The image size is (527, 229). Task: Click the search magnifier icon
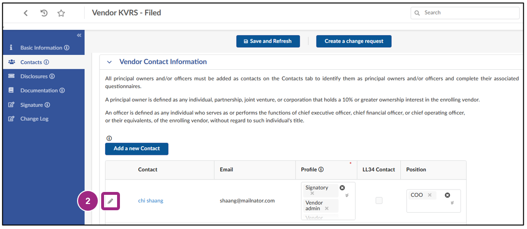(417, 13)
